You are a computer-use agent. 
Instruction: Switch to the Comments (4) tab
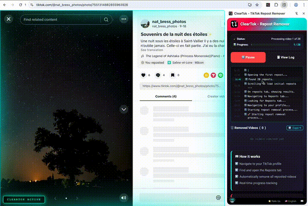tap(166, 96)
